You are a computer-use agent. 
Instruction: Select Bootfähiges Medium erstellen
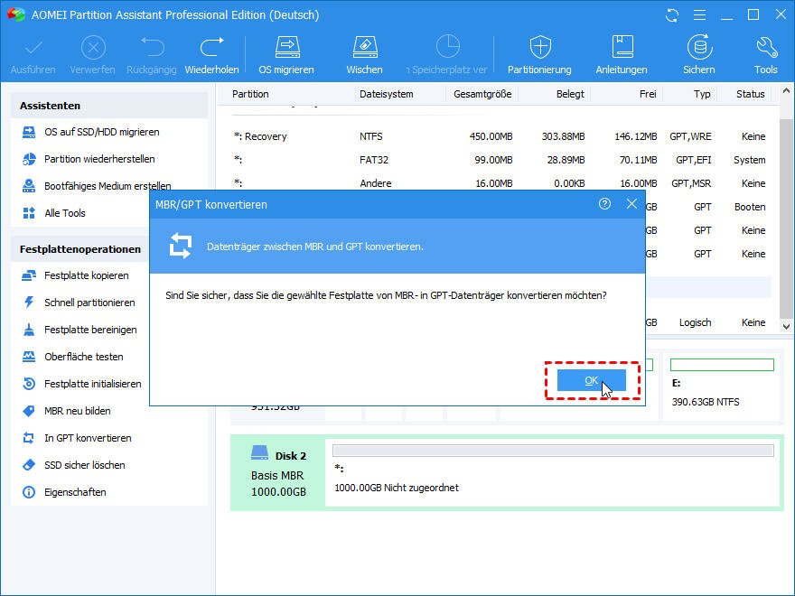(109, 185)
